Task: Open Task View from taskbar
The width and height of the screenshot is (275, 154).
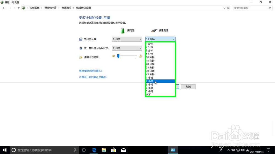Action: pos(84,150)
